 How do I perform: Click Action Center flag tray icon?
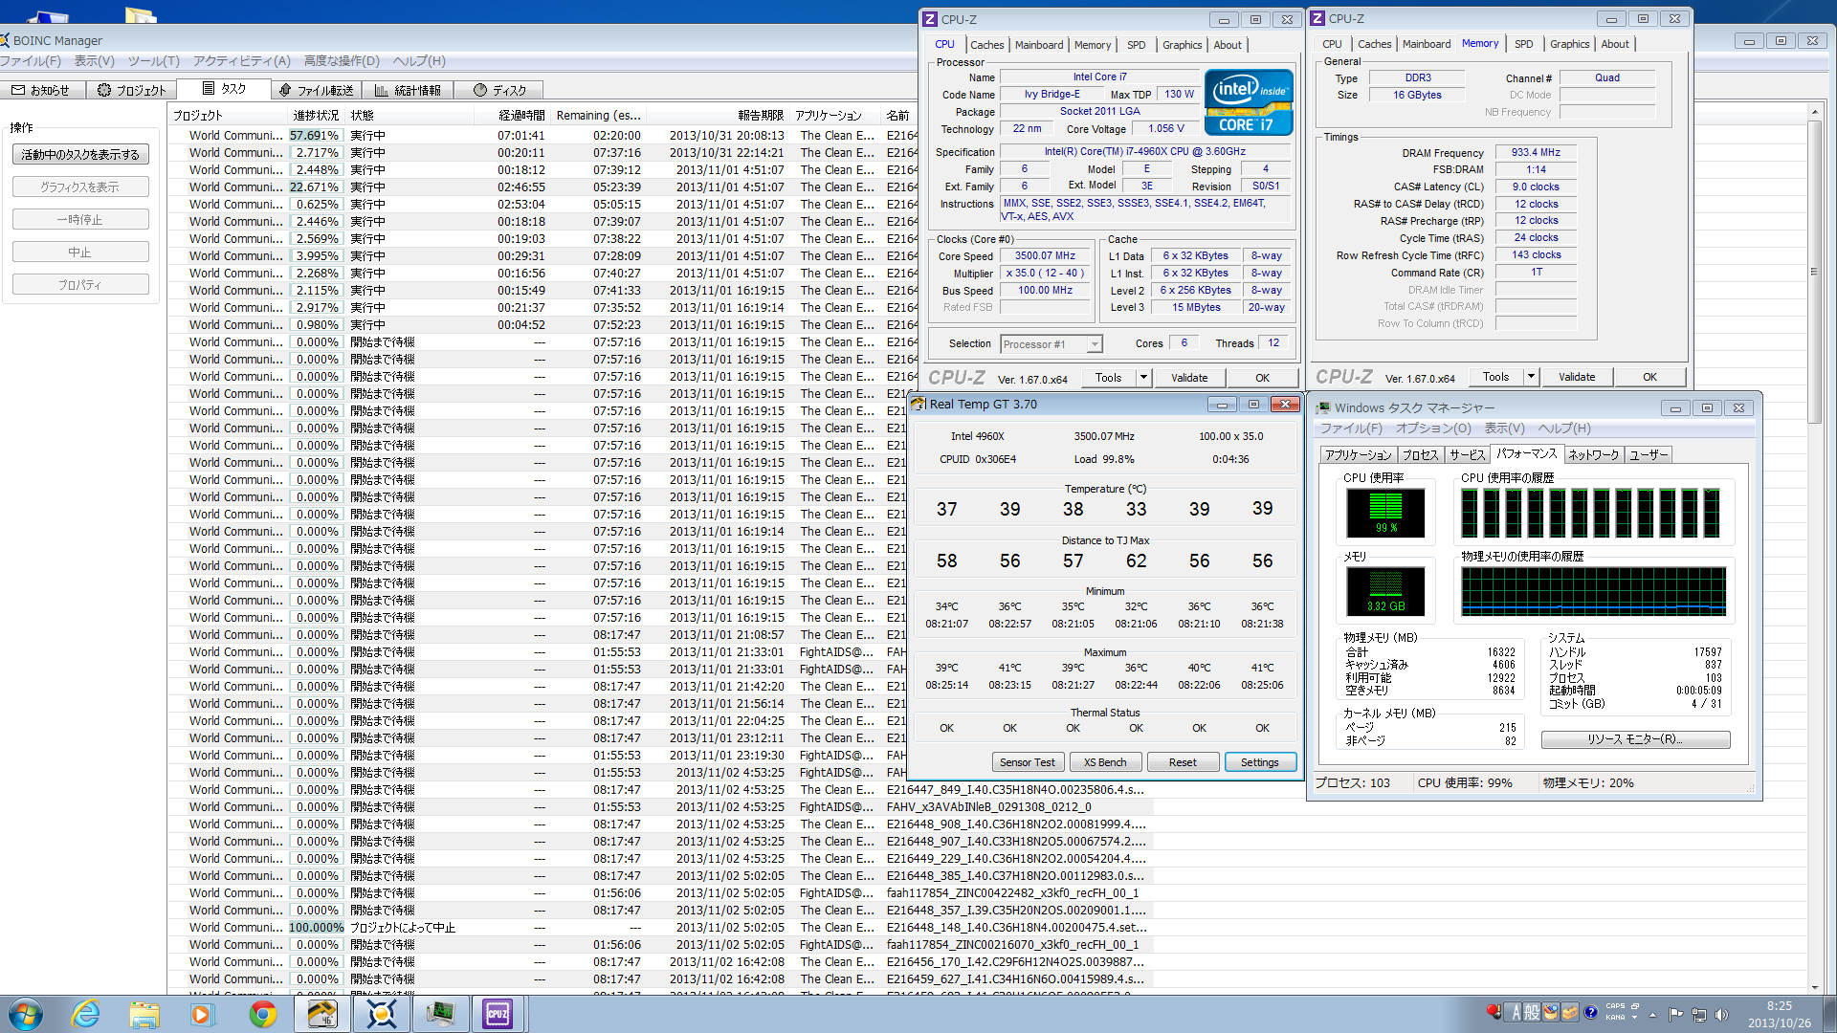[x=1675, y=1015]
